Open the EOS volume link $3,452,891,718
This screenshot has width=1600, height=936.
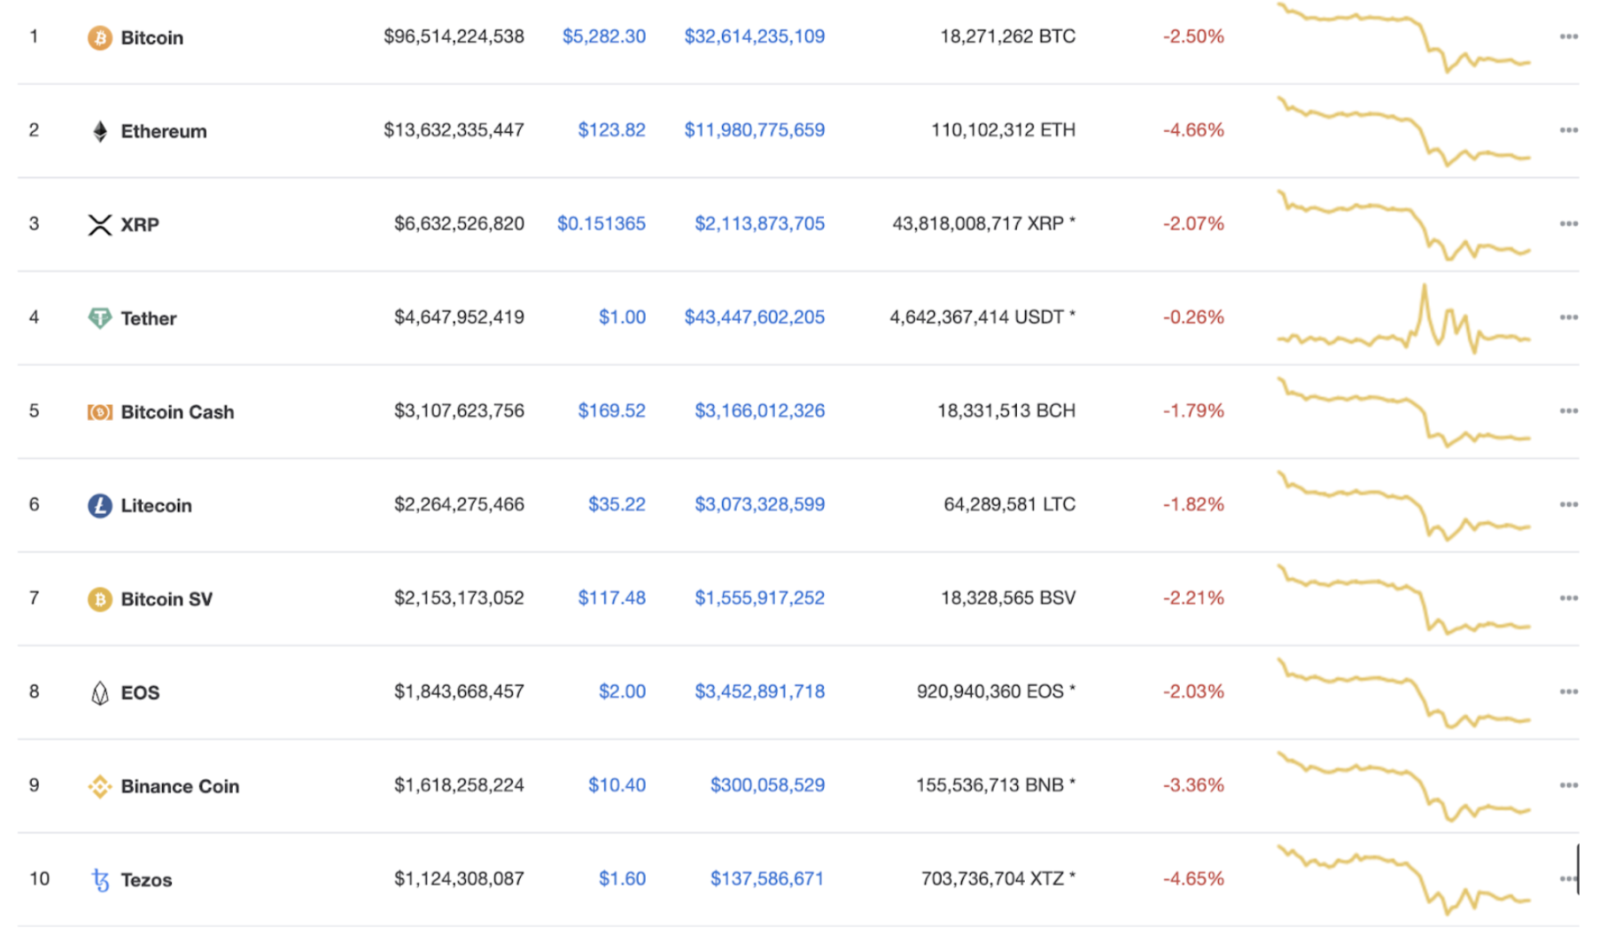[759, 691]
